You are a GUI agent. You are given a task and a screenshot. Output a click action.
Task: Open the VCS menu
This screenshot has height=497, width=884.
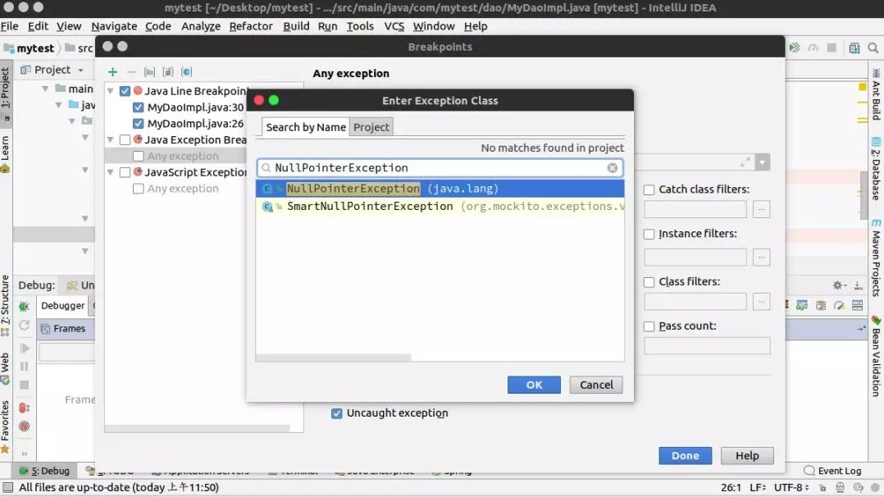pyautogui.click(x=394, y=26)
